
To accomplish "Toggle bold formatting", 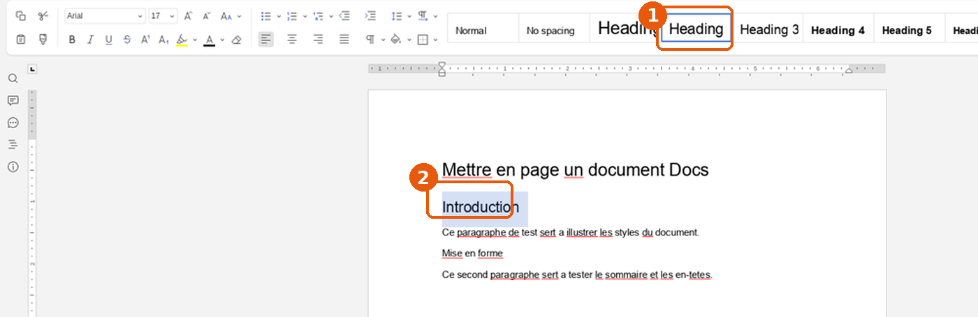I will point(72,40).
